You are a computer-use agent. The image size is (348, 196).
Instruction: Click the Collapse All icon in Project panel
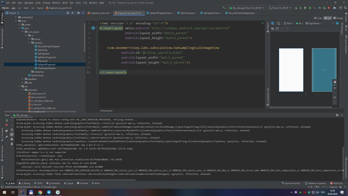[x=73, y=13]
